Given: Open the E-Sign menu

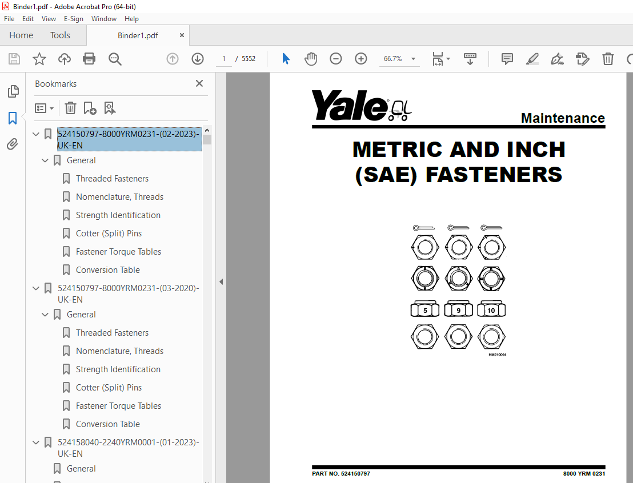Looking at the screenshot, I should tap(74, 19).
